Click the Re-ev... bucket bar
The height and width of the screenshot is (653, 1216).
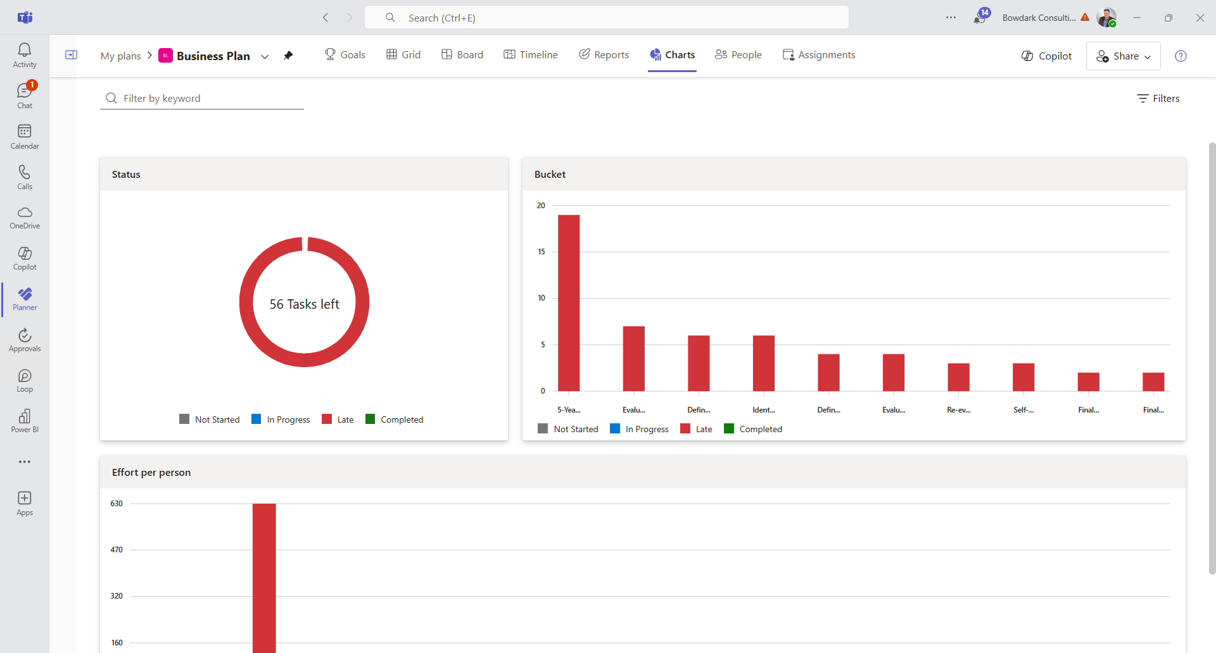coord(959,377)
